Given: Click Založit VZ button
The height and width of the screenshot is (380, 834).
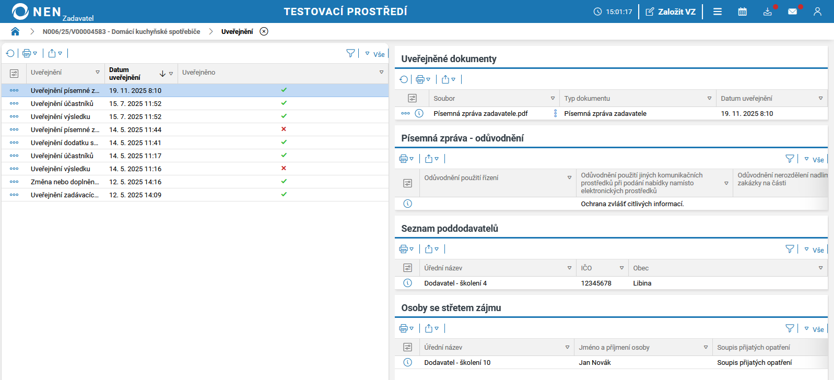Looking at the screenshot, I should (671, 11).
